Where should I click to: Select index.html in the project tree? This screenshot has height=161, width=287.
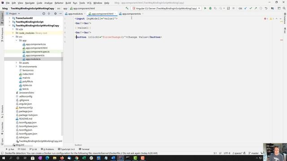28,74
